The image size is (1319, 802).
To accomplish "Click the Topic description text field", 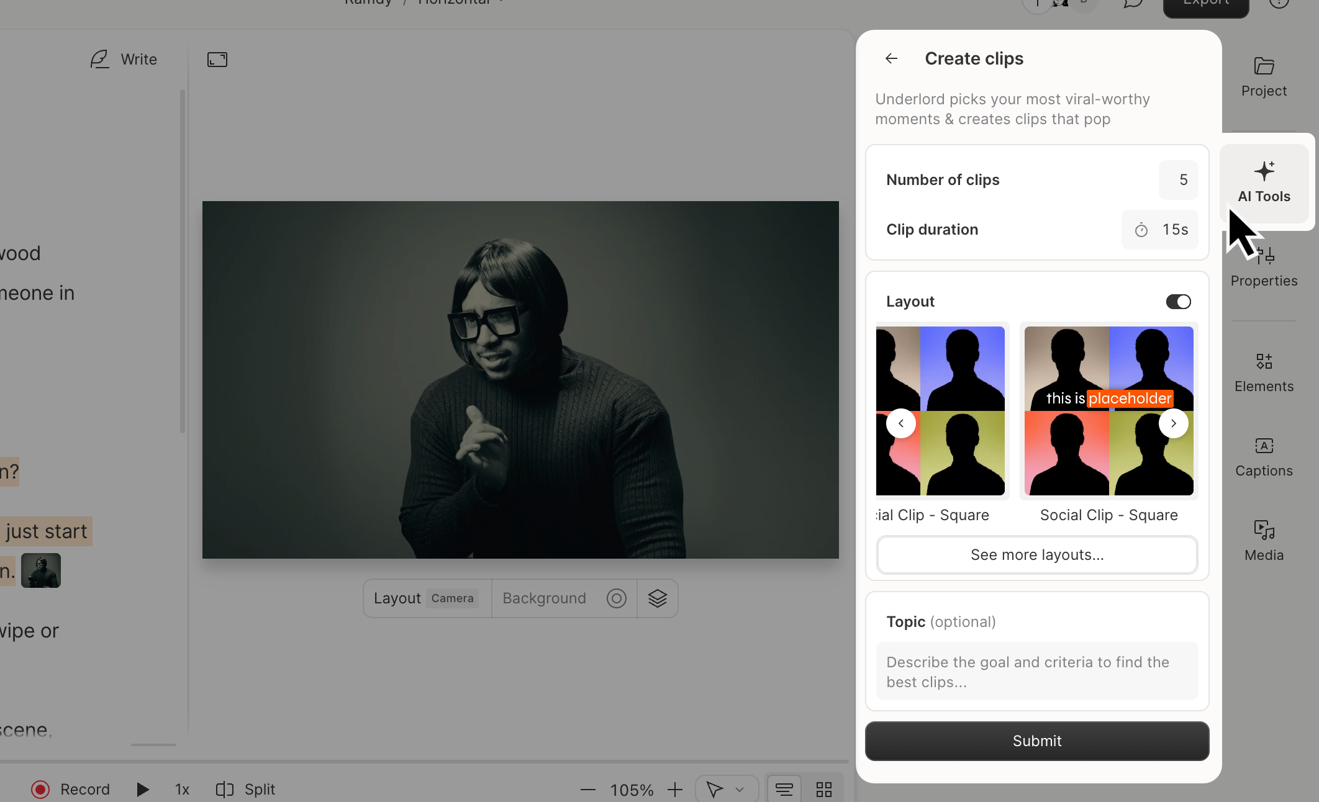I will [1036, 672].
